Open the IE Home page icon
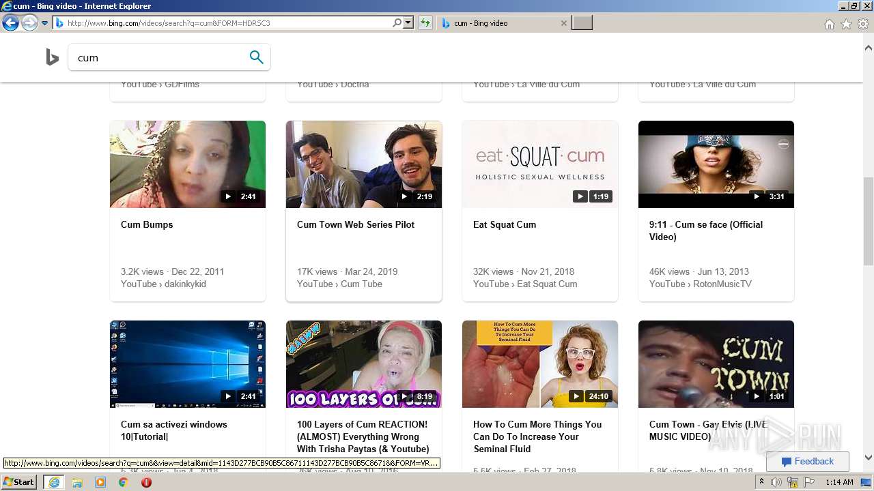The image size is (874, 491). [829, 24]
